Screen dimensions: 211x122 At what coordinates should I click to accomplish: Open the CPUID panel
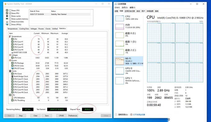pos(61,115)
